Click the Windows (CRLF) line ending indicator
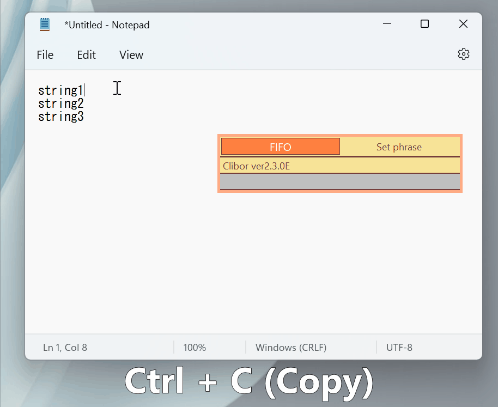This screenshot has height=407, width=498. pyautogui.click(x=291, y=348)
